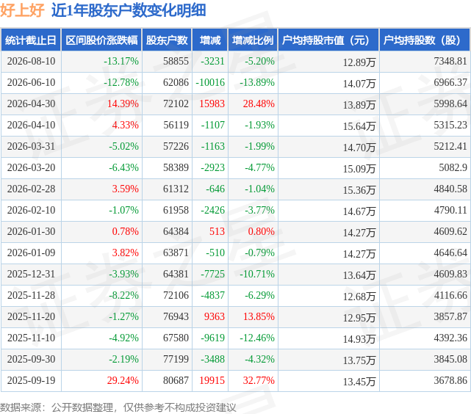Click the 增减 column header
The image size is (471, 414).
click(210, 40)
